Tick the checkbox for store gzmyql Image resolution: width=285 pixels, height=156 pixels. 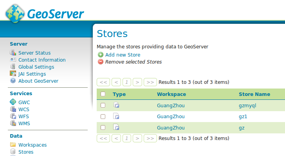(103, 105)
